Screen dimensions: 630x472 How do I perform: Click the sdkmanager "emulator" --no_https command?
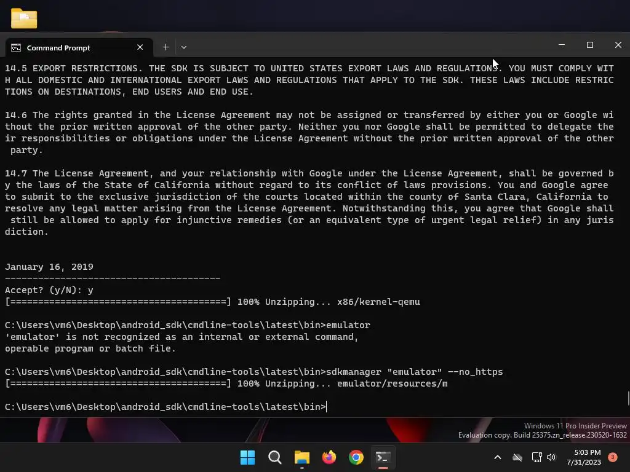pyautogui.click(x=414, y=372)
